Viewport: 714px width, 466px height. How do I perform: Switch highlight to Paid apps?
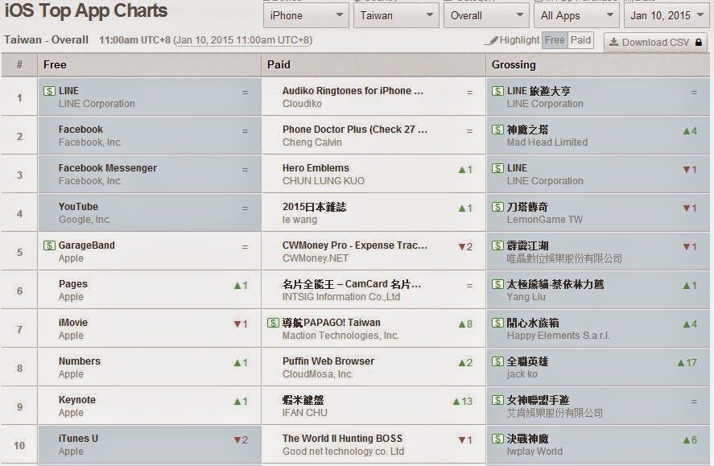(580, 42)
